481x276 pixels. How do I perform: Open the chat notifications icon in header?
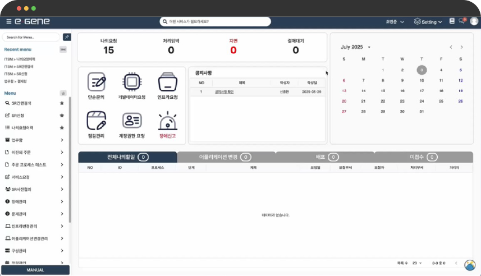(462, 21)
